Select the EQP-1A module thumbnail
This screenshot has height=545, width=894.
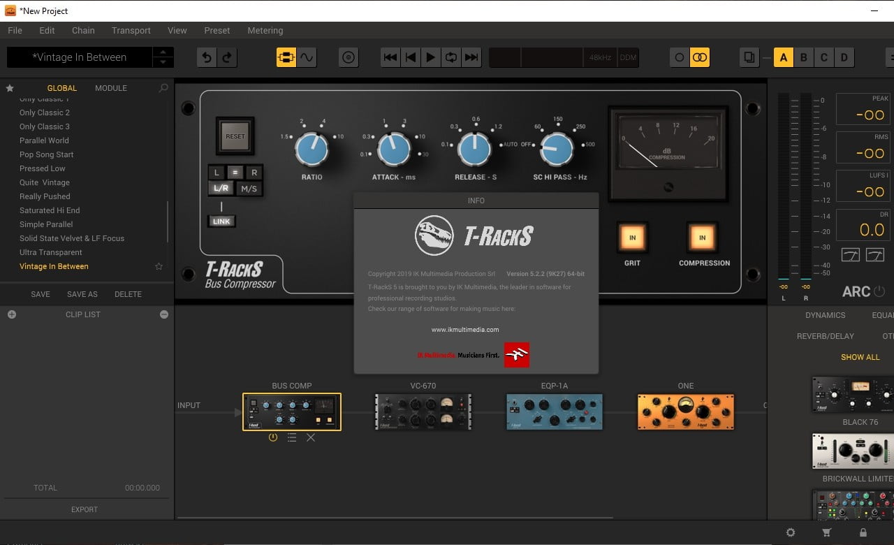coord(555,412)
